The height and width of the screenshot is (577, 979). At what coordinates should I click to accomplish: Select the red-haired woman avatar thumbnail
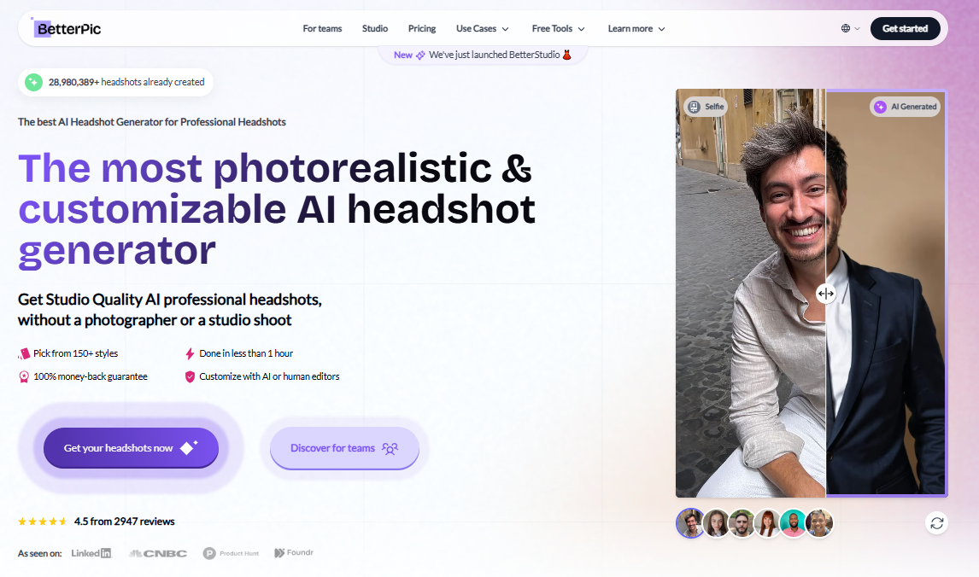point(767,523)
